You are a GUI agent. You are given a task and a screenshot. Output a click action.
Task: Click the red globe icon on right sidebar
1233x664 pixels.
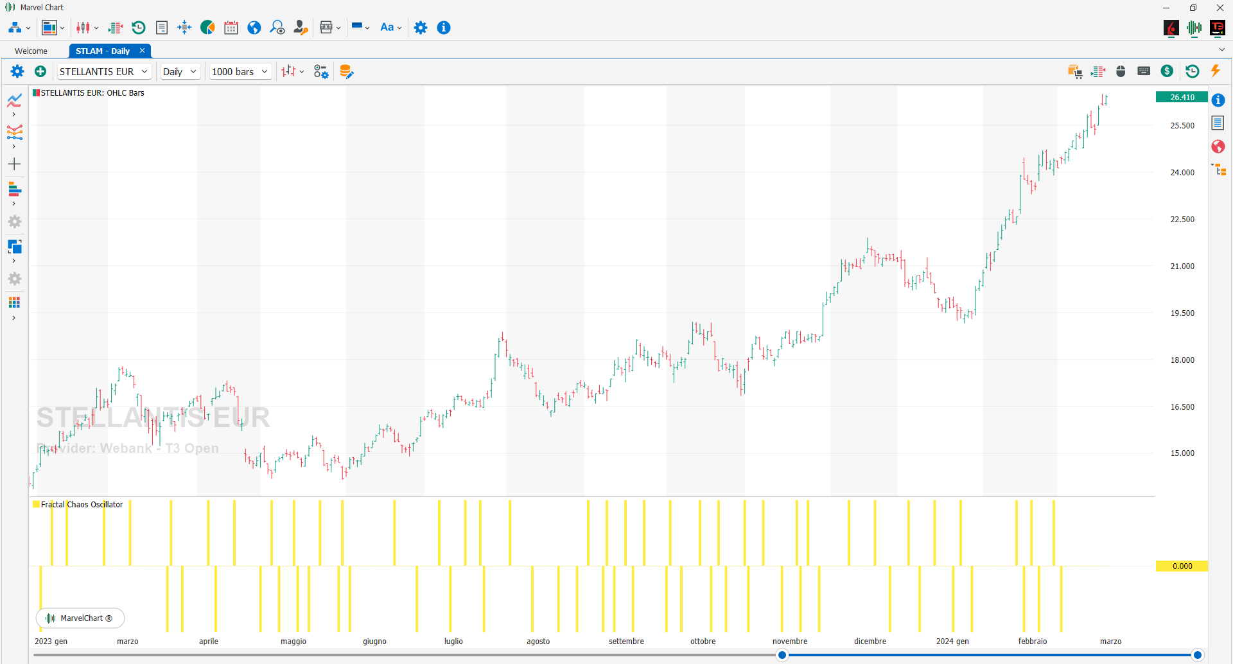point(1218,147)
